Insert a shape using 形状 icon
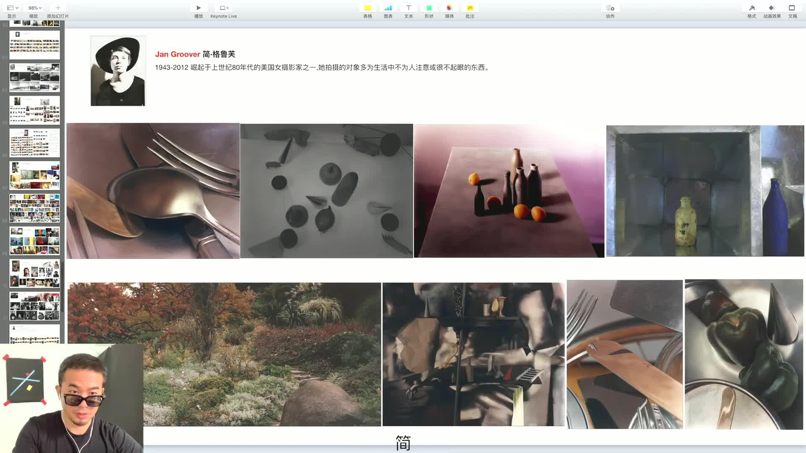This screenshot has width=806, height=453. pyautogui.click(x=429, y=8)
